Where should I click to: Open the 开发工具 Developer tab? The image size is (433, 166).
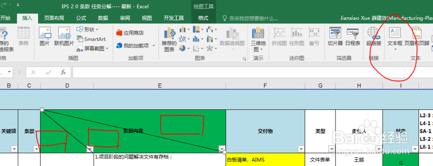(x=174, y=18)
